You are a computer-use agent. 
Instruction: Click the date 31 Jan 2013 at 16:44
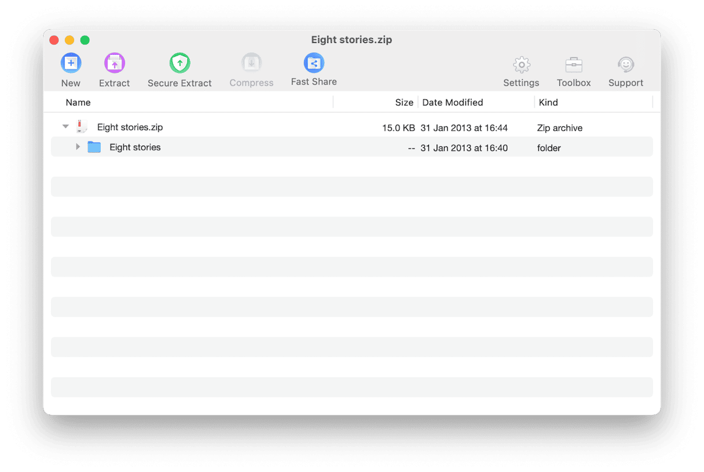point(464,128)
